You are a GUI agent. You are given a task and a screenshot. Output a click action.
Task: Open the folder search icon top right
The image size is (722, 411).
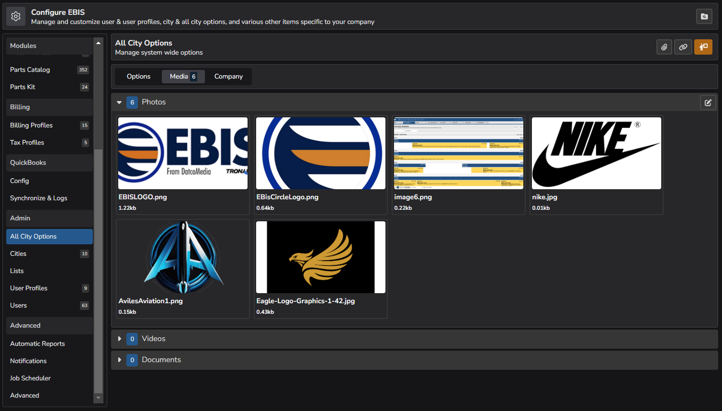[x=704, y=16]
